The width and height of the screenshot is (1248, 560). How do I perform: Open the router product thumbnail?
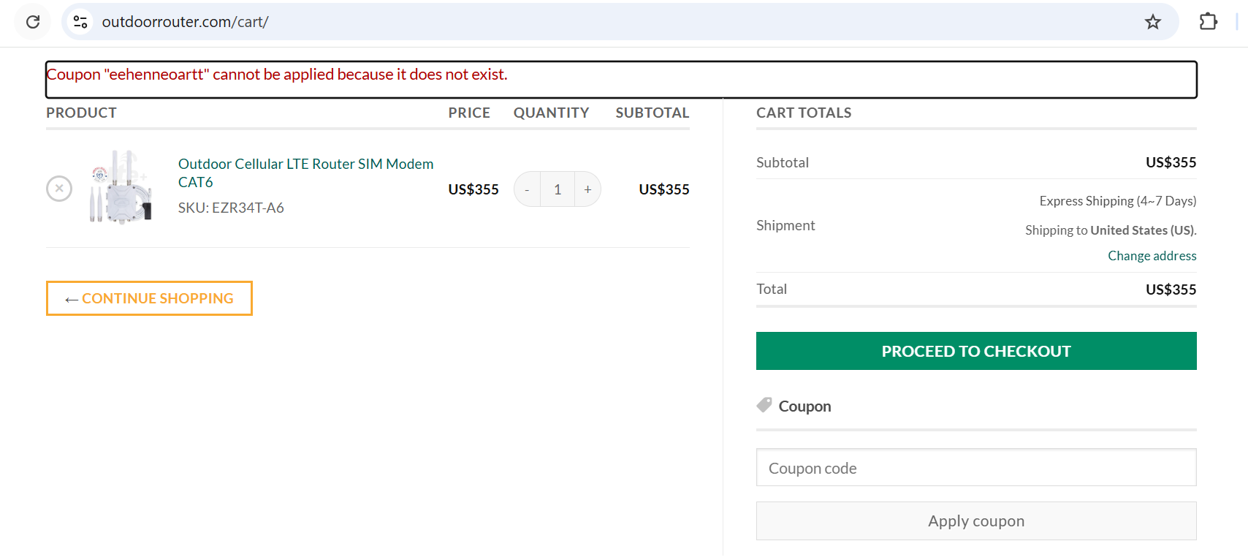[x=121, y=186]
